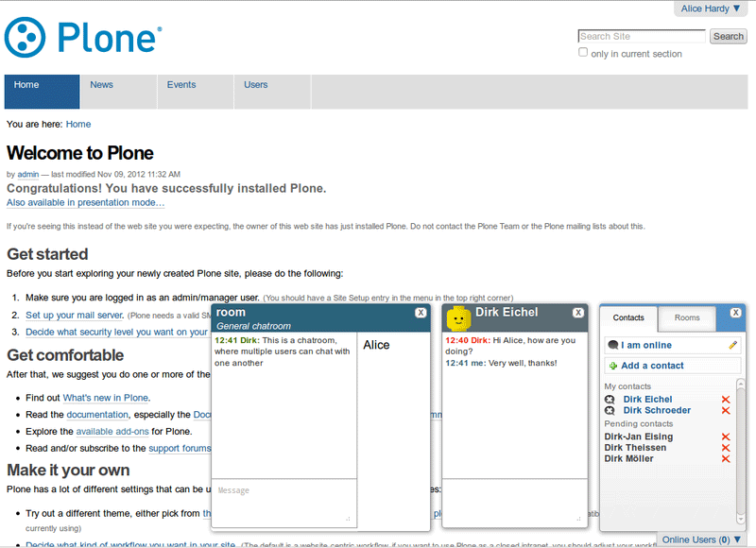756x548 pixels.
Task: Click pending contact Dirk Möller name
Action: (x=628, y=459)
